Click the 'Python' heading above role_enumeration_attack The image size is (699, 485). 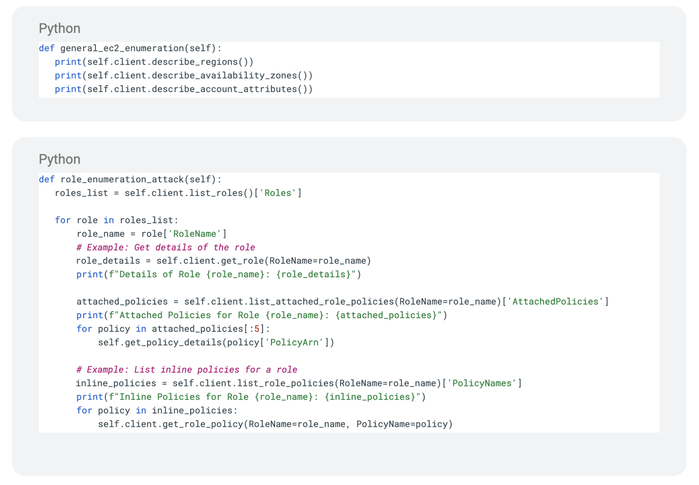[60, 159]
